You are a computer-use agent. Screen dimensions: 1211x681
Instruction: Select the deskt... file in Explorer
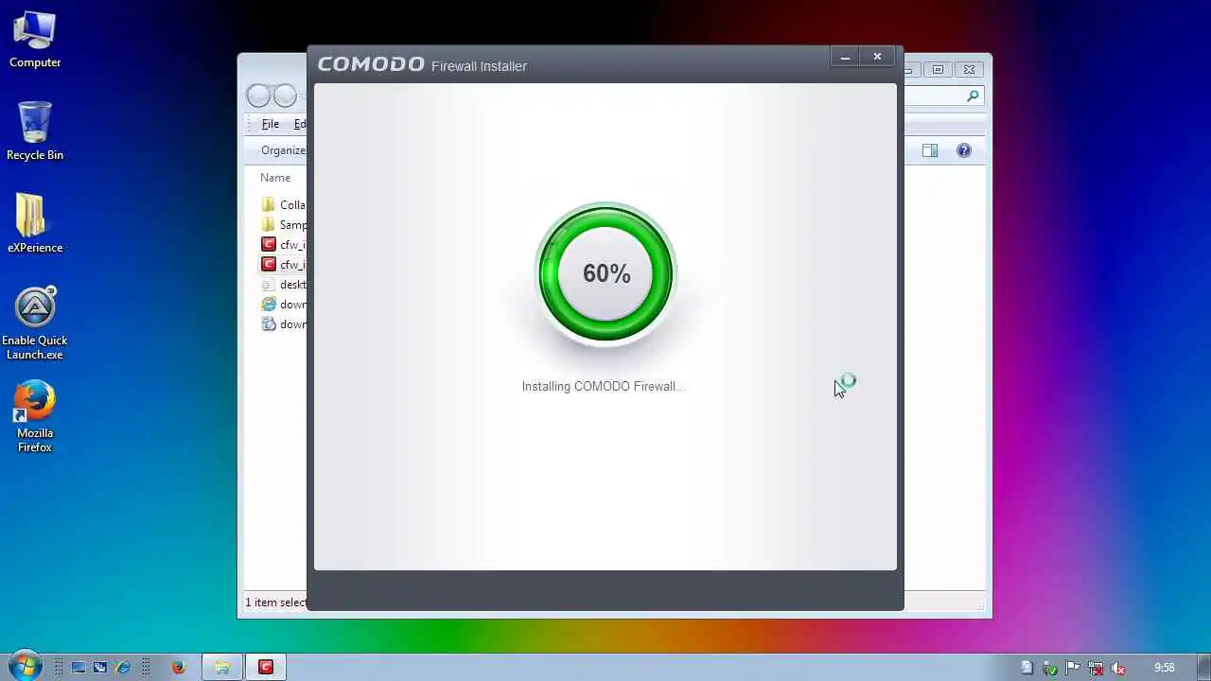283,284
